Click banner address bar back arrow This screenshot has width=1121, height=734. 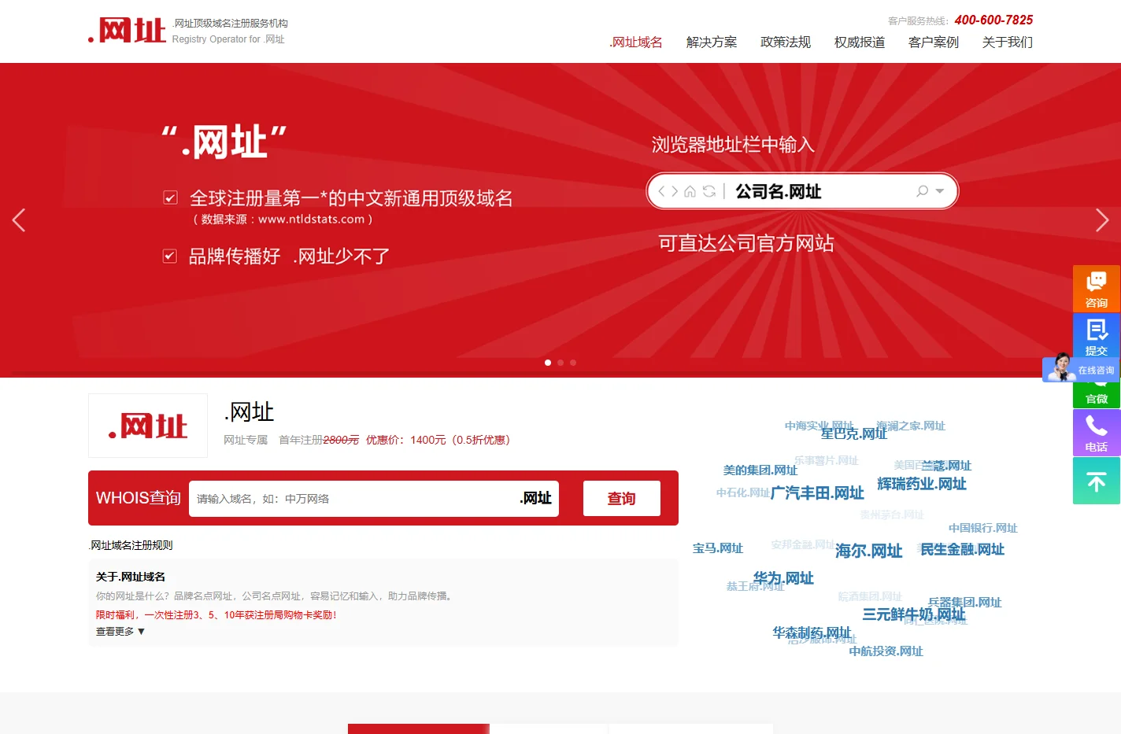662,191
